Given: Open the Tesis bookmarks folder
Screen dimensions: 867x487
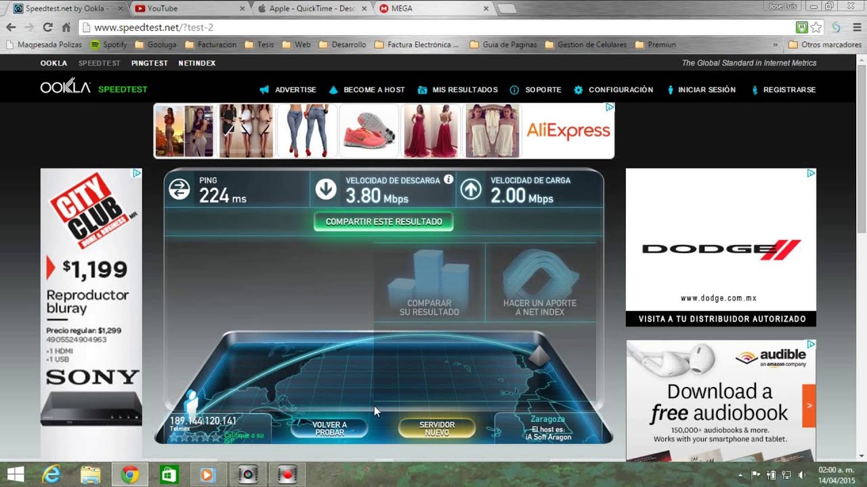Looking at the screenshot, I should pyautogui.click(x=259, y=45).
